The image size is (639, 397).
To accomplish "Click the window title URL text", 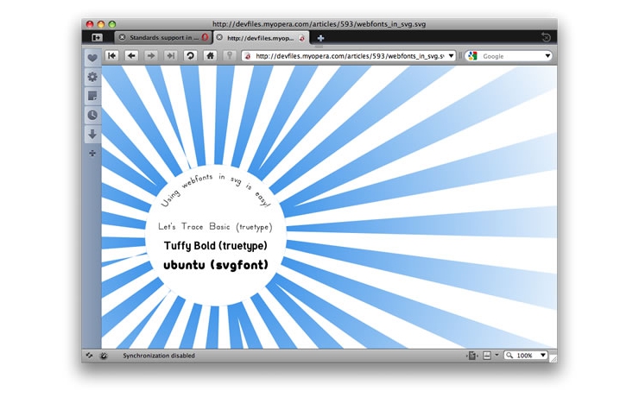I will (319, 24).
